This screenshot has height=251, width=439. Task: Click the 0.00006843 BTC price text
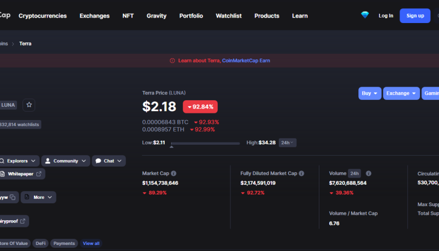pos(165,122)
